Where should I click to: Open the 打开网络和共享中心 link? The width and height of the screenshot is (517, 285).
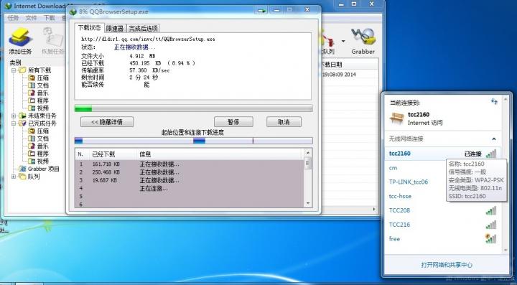coord(447,265)
